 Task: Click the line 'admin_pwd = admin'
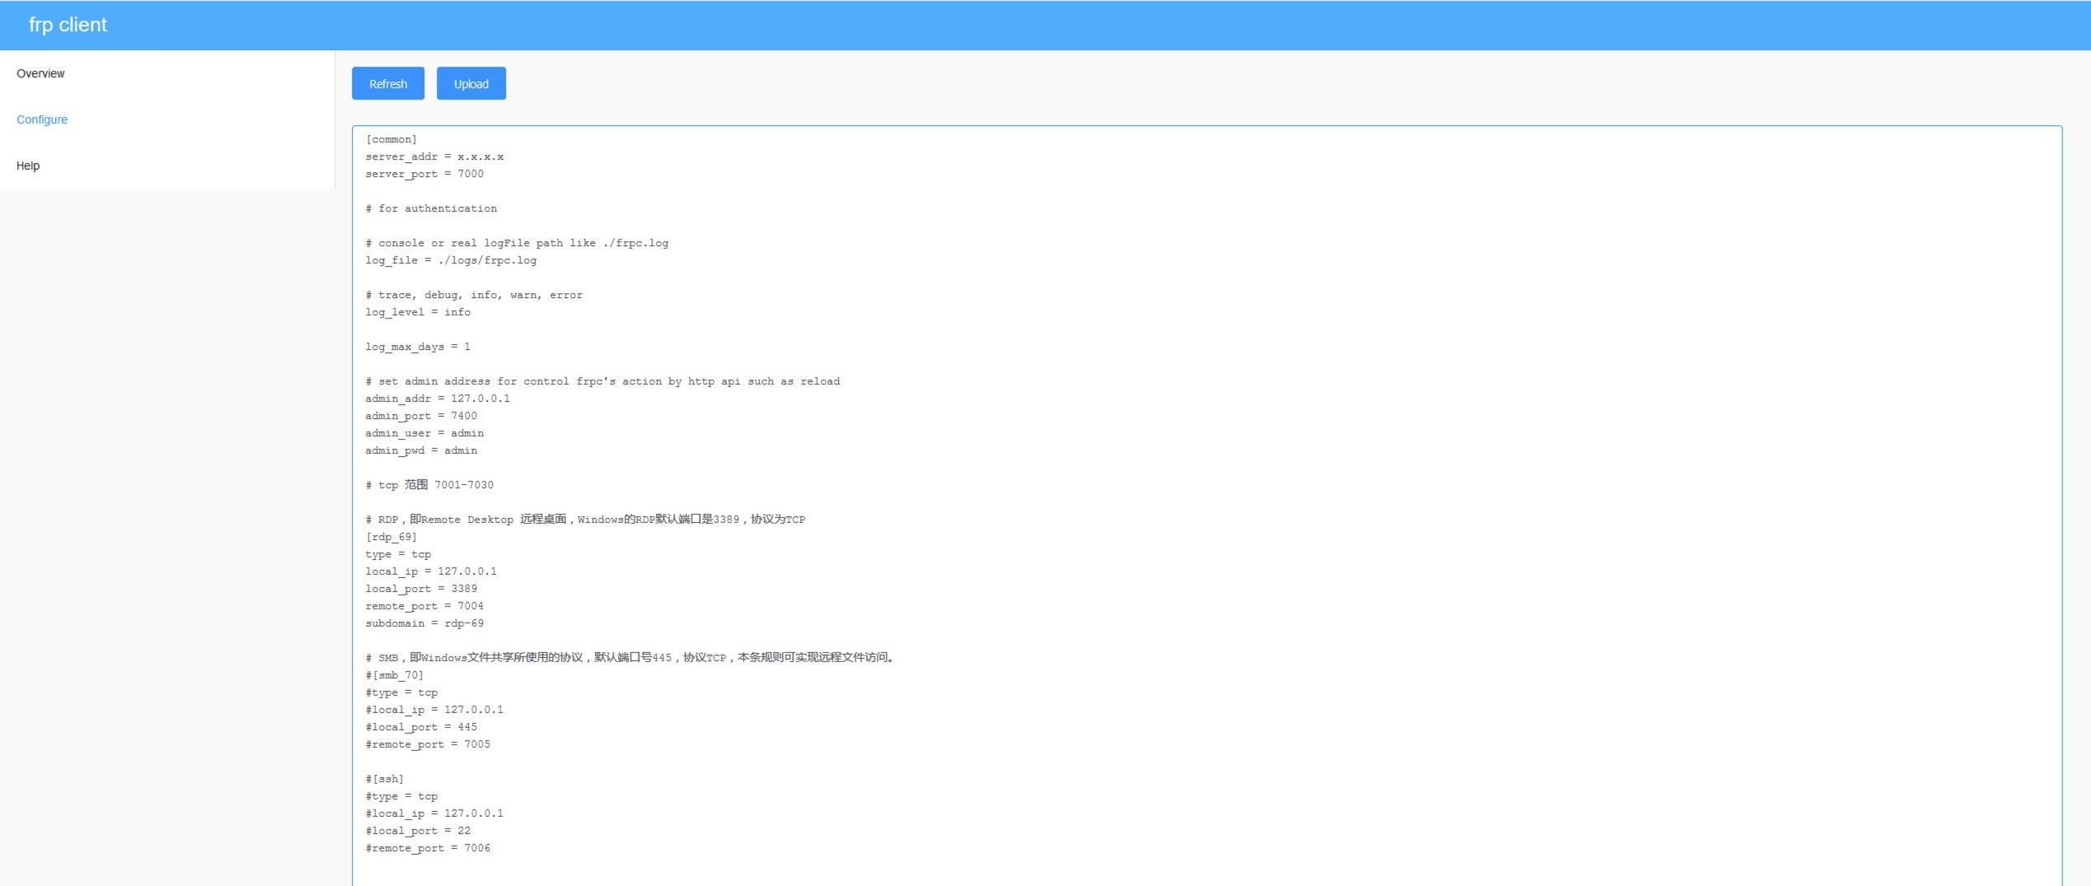point(421,450)
